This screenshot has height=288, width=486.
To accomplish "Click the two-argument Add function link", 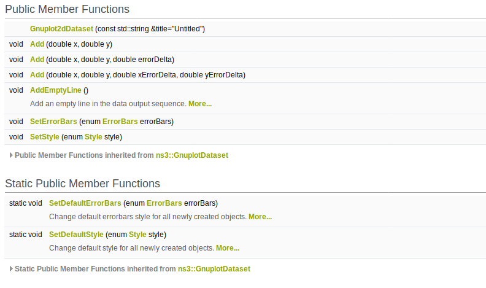I will pos(37,44).
